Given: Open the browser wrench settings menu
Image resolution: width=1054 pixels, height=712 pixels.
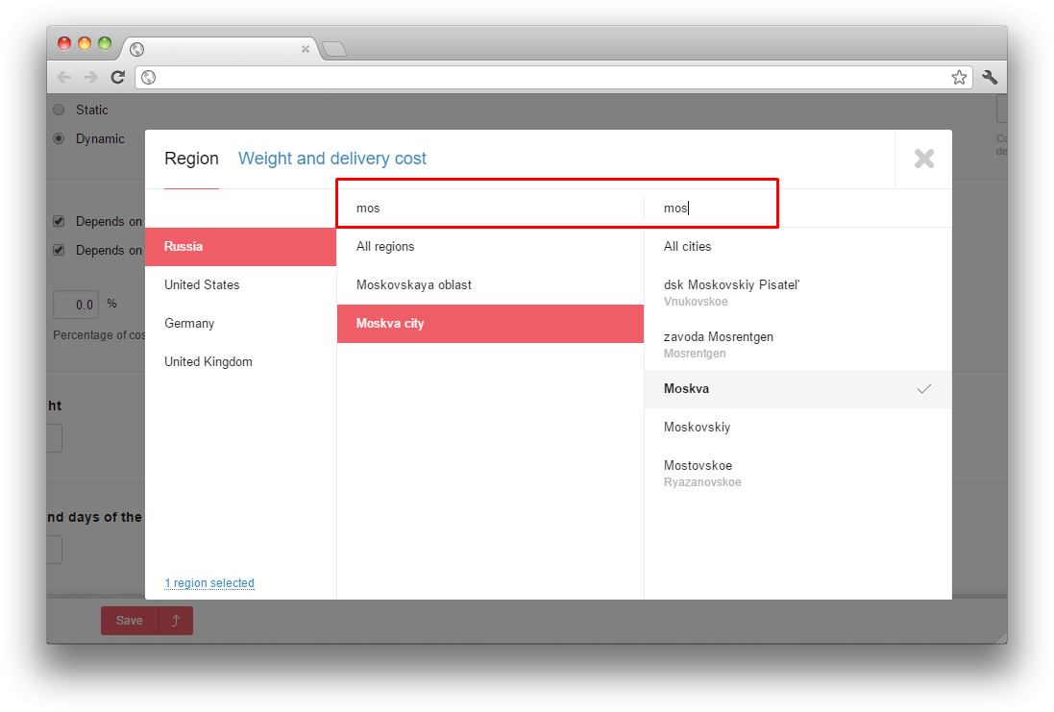Looking at the screenshot, I should (x=990, y=77).
